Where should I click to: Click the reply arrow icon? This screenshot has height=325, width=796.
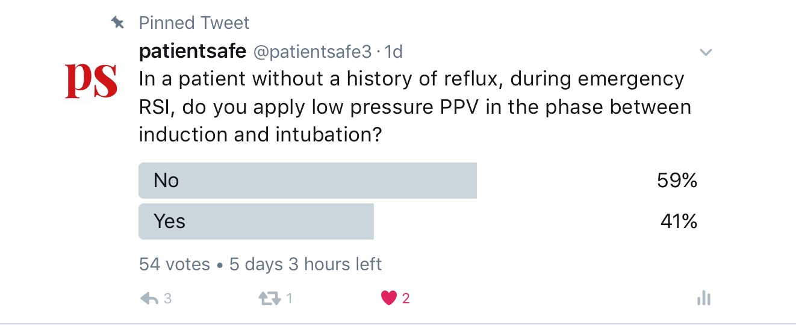[149, 299]
